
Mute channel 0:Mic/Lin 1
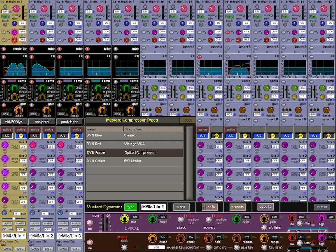[7, 223]
